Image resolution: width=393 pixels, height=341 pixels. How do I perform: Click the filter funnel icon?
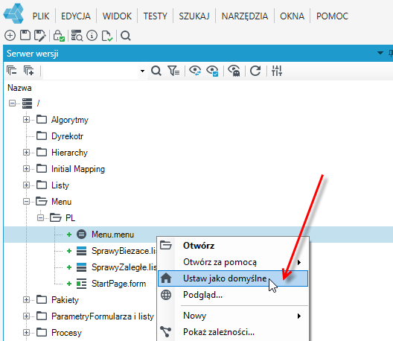[x=173, y=71]
